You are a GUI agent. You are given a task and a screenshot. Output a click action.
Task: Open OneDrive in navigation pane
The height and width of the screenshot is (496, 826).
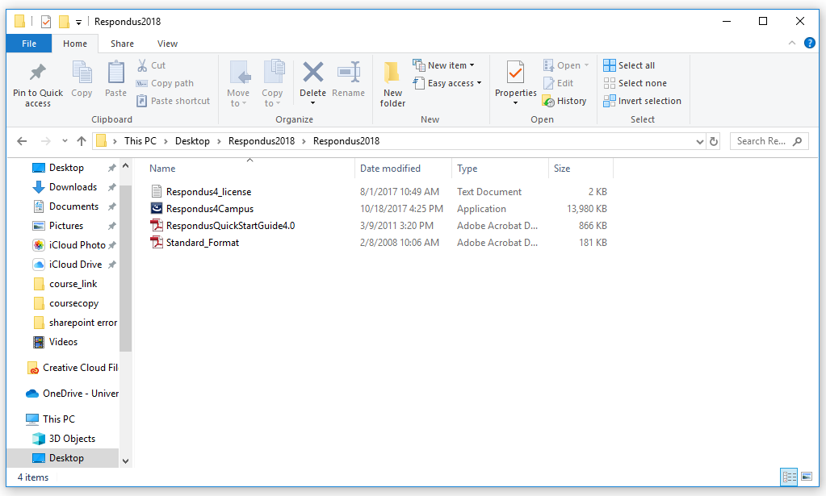pos(81,394)
